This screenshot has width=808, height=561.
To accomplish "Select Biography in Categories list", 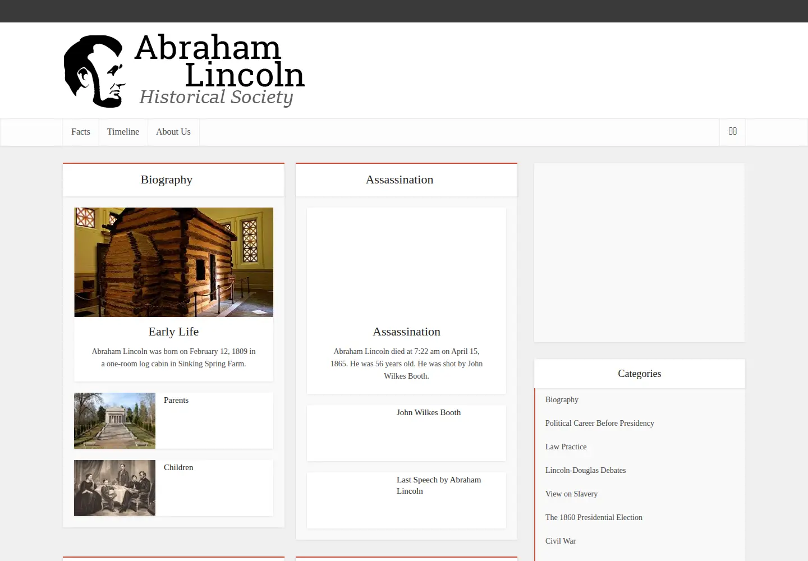I will point(562,399).
